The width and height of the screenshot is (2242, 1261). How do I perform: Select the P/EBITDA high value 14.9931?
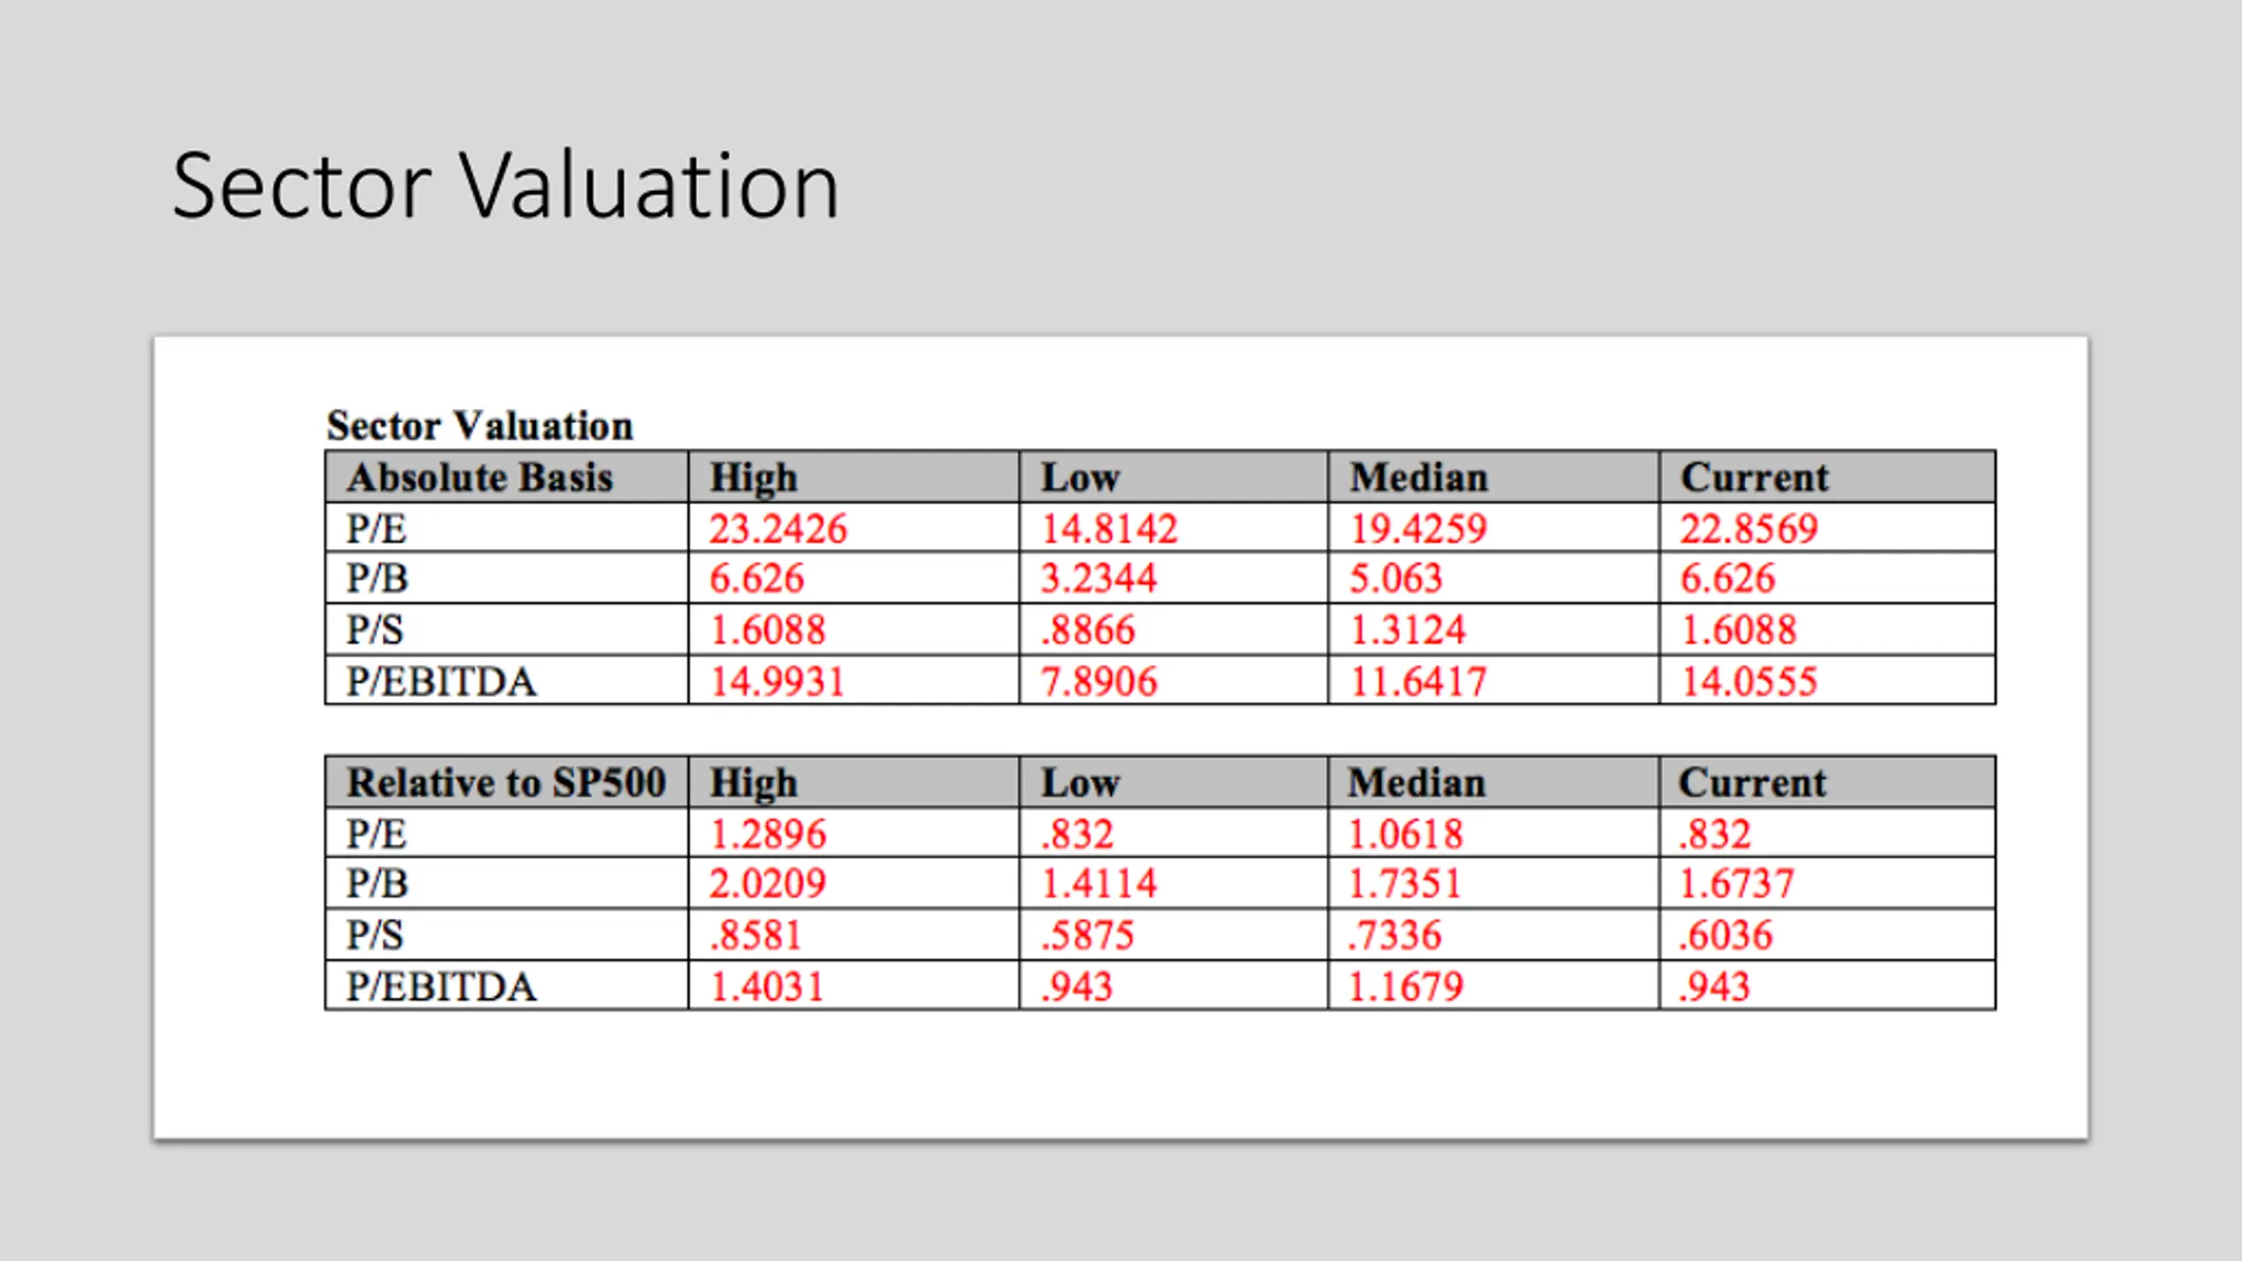point(777,681)
